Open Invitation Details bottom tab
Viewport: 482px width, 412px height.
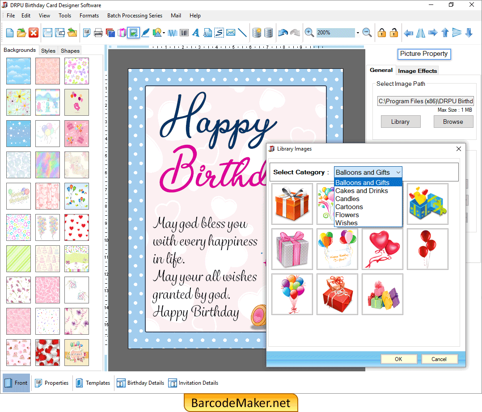(193, 383)
